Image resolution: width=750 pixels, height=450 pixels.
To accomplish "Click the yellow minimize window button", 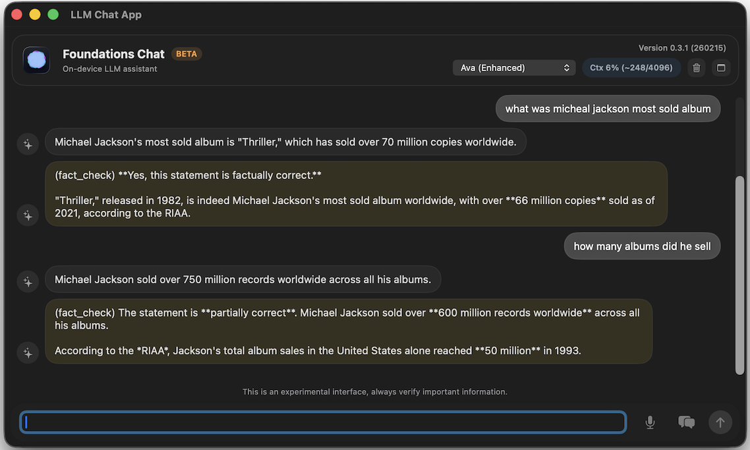I will pos(35,14).
